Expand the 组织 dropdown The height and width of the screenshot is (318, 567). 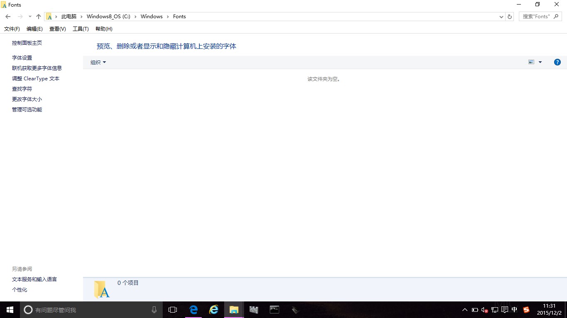pos(98,63)
